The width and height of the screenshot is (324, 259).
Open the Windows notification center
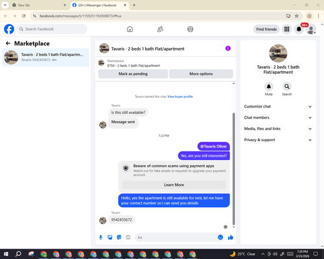pyautogui.click(x=316, y=254)
